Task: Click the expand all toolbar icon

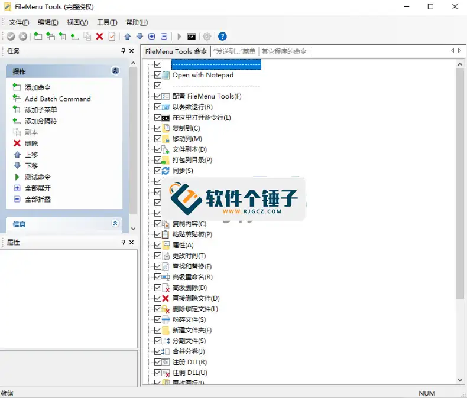Action: pyautogui.click(x=152, y=37)
